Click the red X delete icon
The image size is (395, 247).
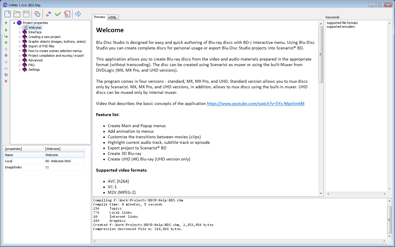(6, 81)
